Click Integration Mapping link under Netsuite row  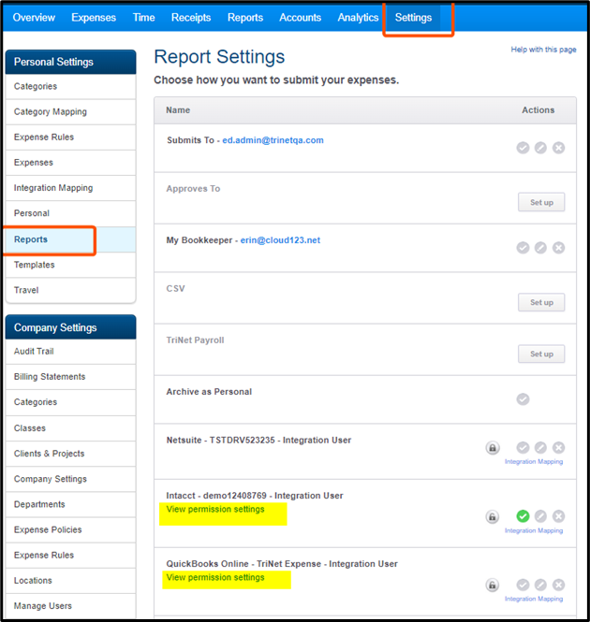point(534,462)
